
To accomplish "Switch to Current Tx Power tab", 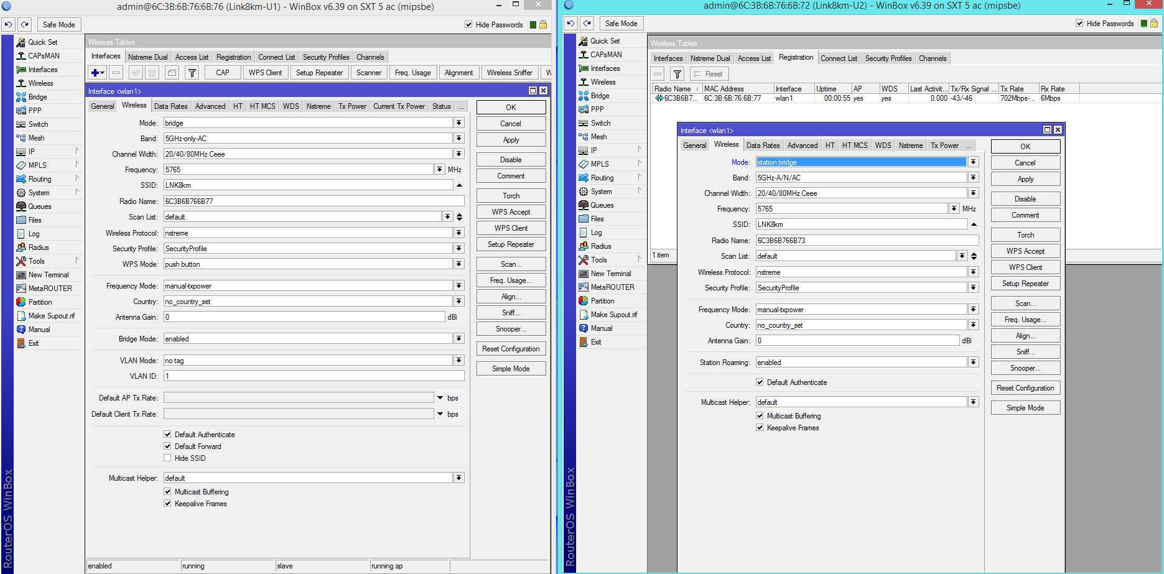I will pyautogui.click(x=399, y=106).
